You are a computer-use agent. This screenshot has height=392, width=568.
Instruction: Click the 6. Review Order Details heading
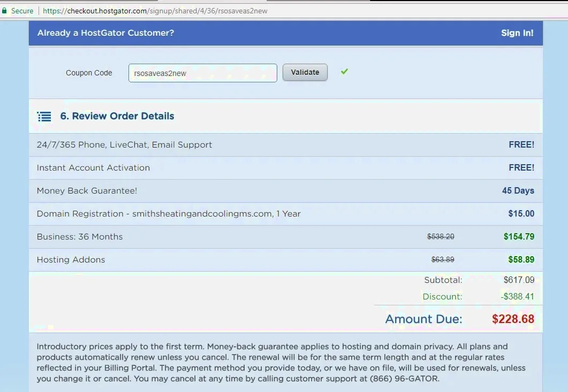(117, 116)
